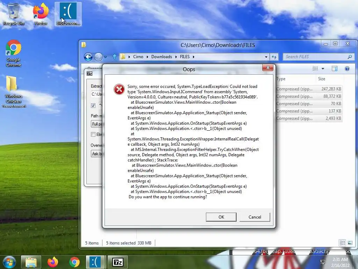The width and height of the screenshot is (358, 269).
Task: Launch Firefox from the desktop shortcut
Action: pyautogui.click(x=41, y=14)
